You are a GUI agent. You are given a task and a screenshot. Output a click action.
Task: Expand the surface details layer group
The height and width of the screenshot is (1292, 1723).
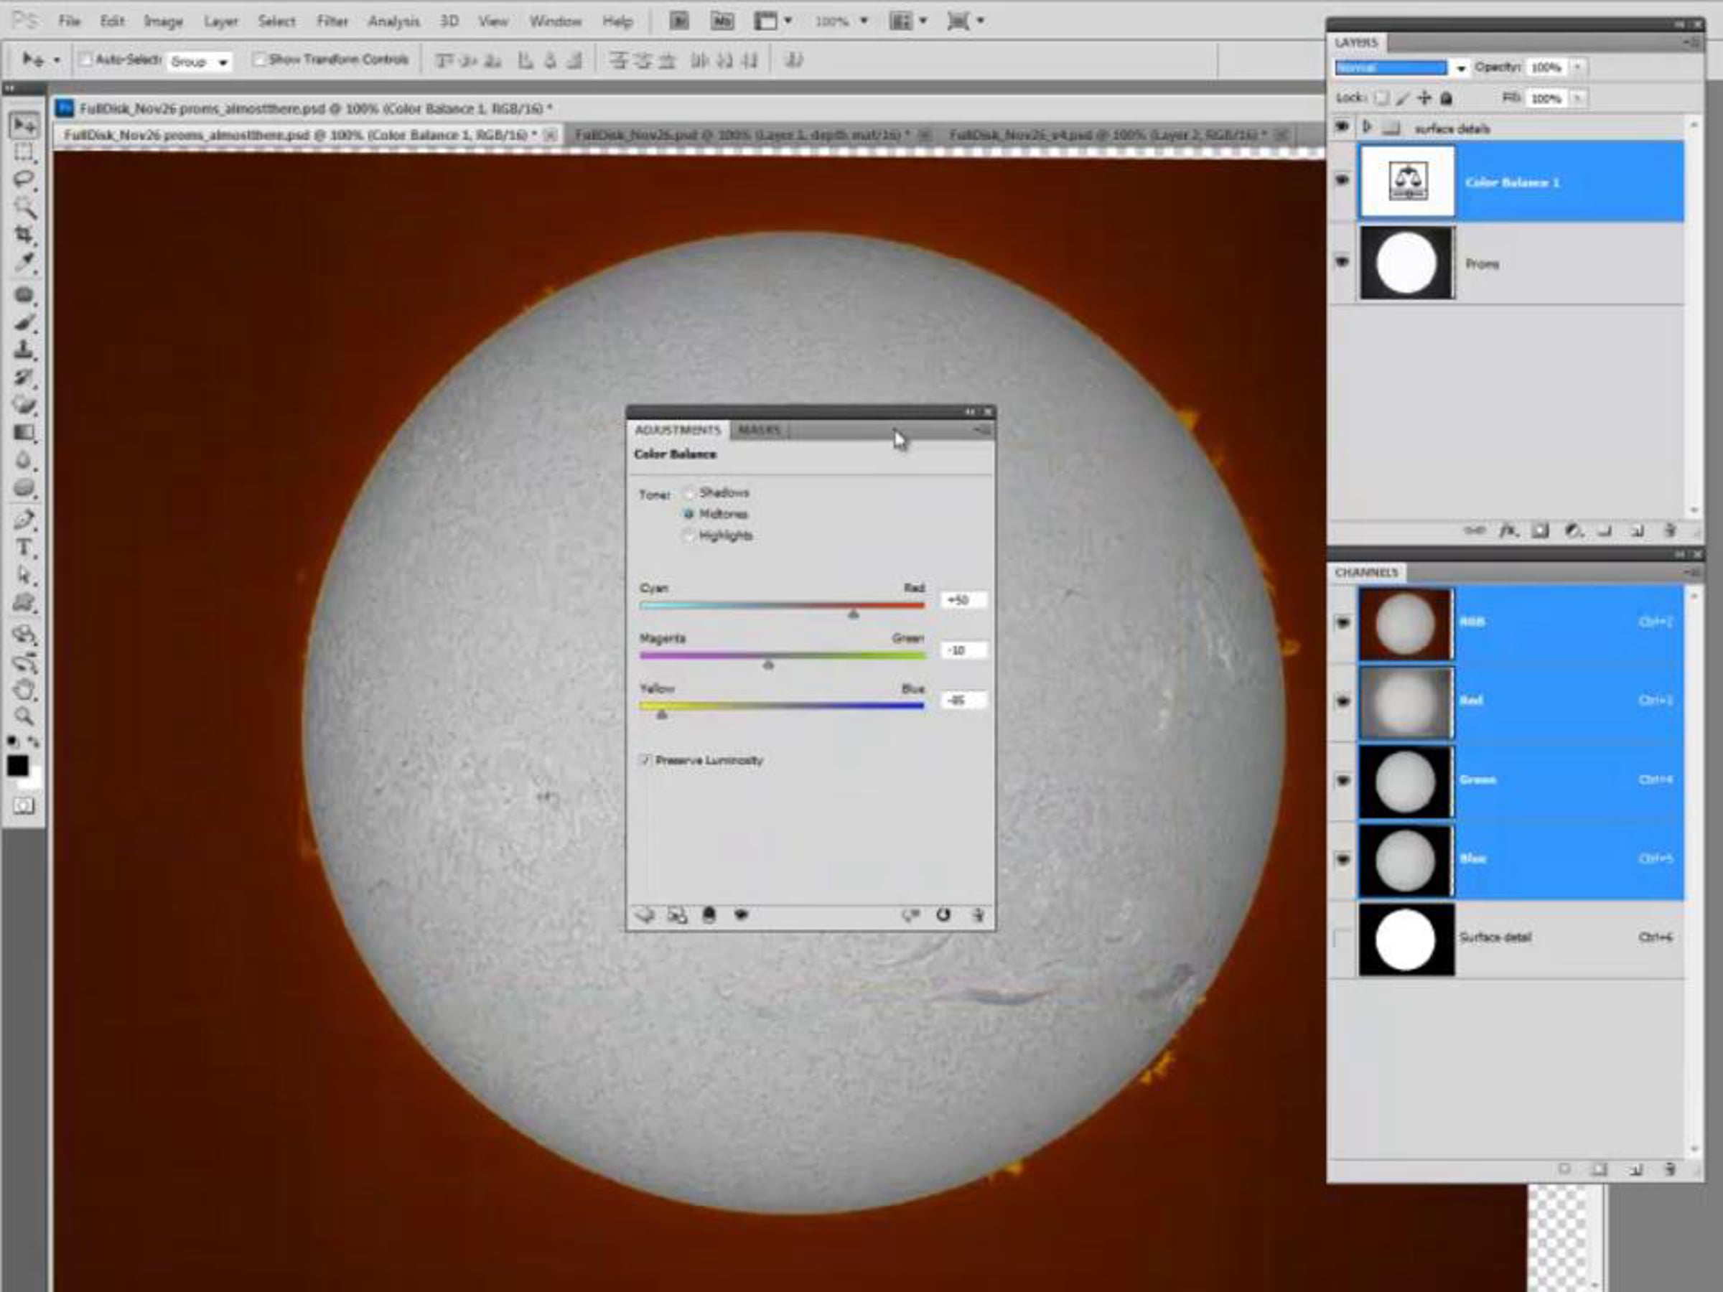(1366, 127)
